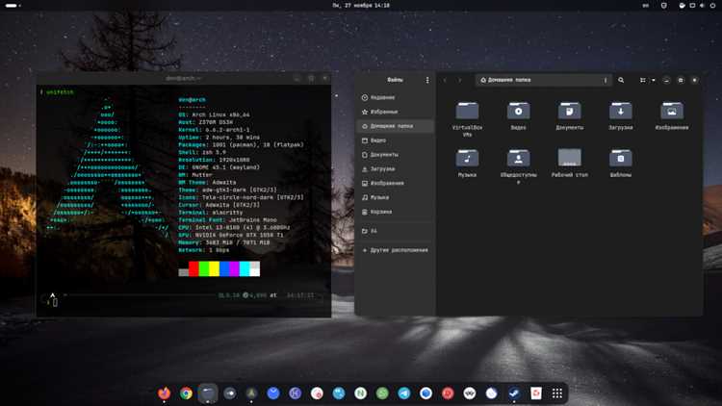The image size is (722, 406).
Task: Go to Музыка in the Files sidebar
Action: tap(395, 197)
